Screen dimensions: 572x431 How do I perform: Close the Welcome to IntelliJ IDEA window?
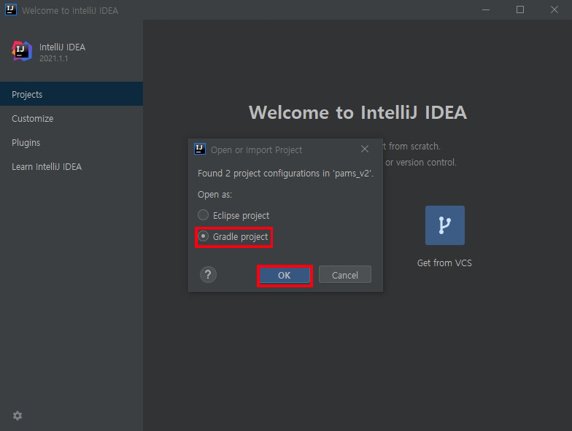[x=554, y=10]
